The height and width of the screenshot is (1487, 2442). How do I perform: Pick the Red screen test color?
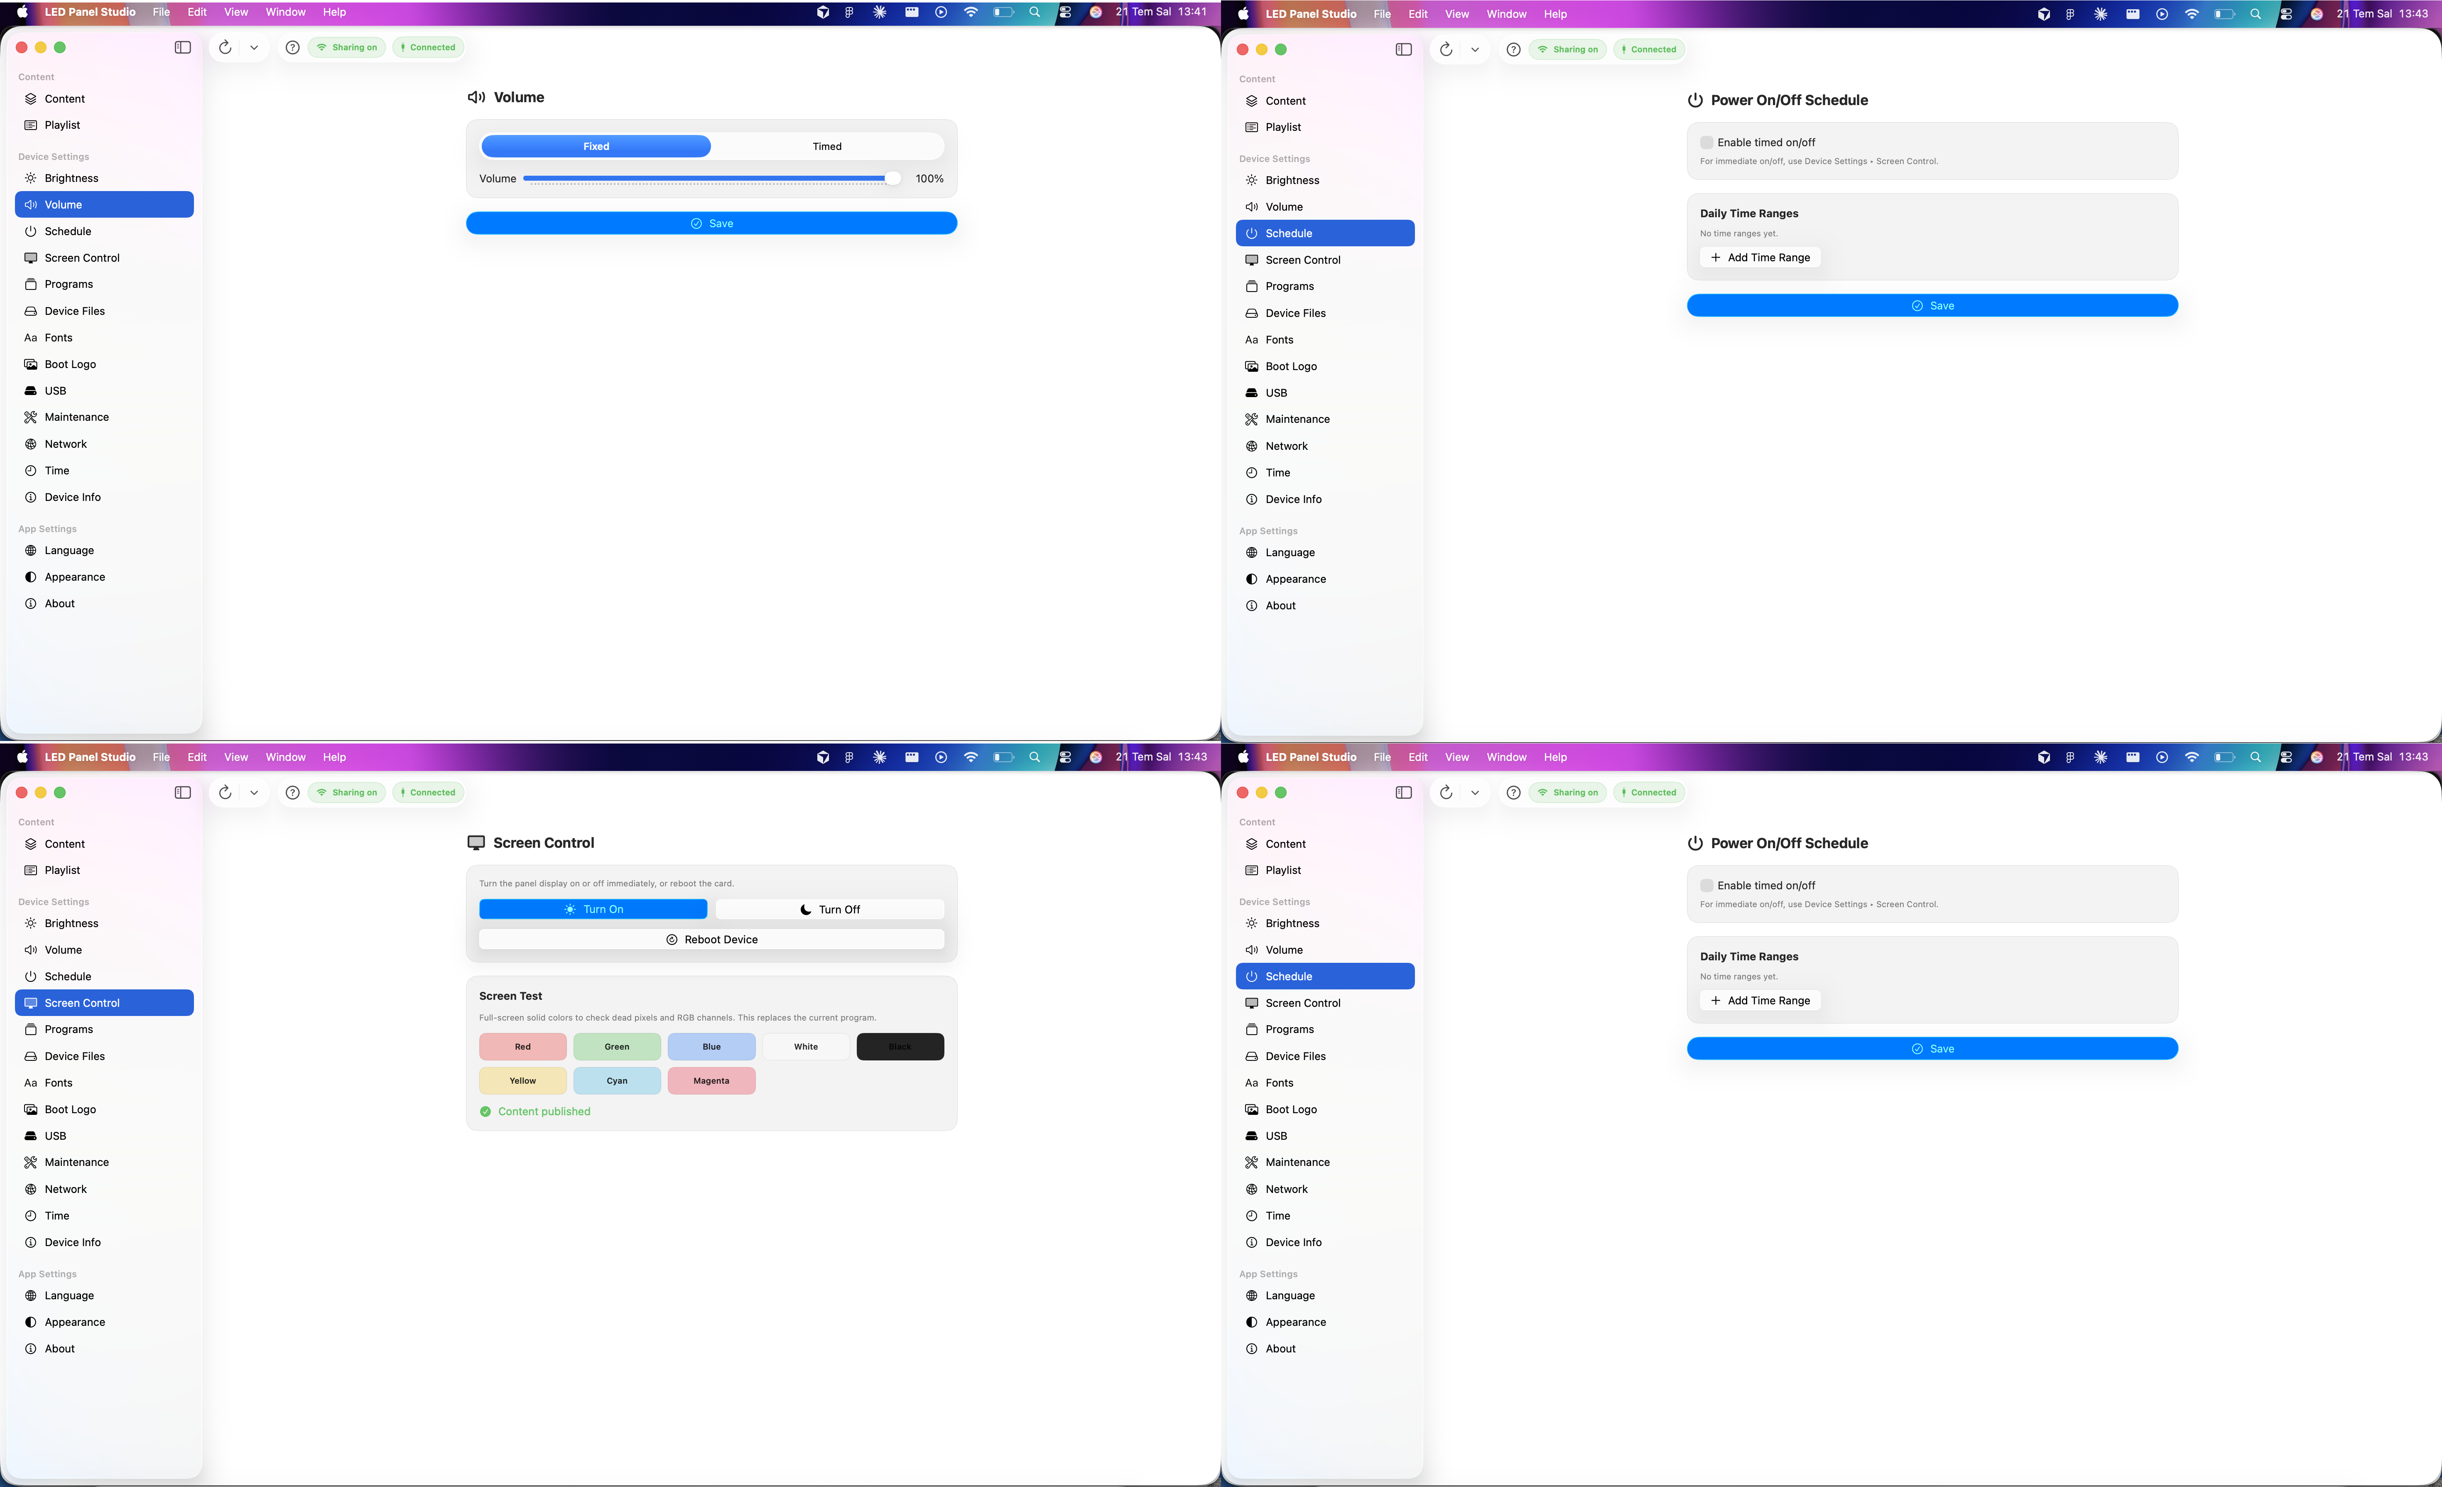522,1047
